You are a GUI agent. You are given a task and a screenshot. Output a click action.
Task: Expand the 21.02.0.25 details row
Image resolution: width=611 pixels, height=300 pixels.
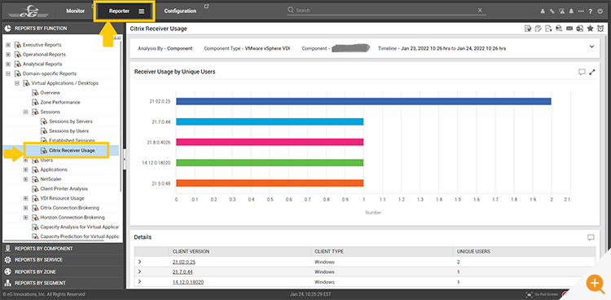coord(139,262)
